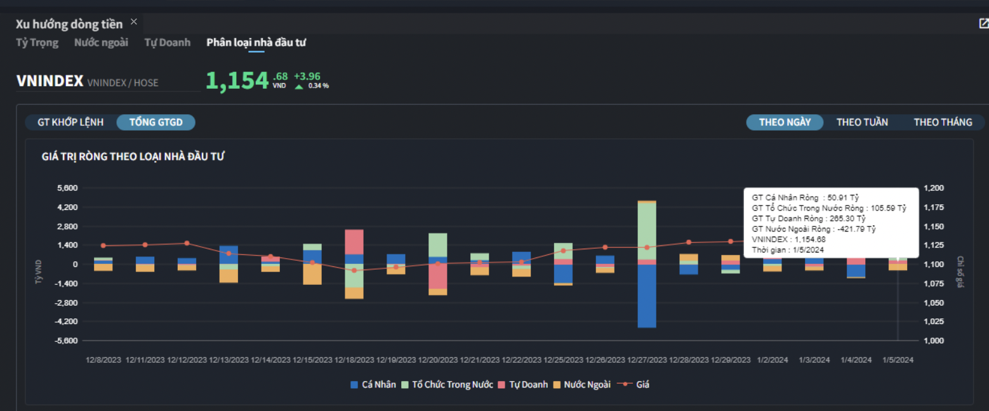
Task: Choose THEO THÁNG view
Action: point(943,122)
